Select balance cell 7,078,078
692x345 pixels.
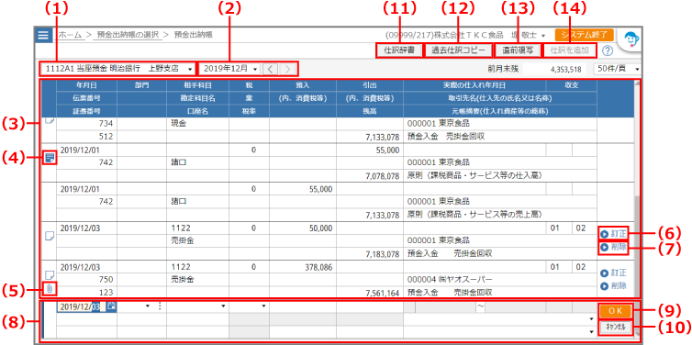383,176
